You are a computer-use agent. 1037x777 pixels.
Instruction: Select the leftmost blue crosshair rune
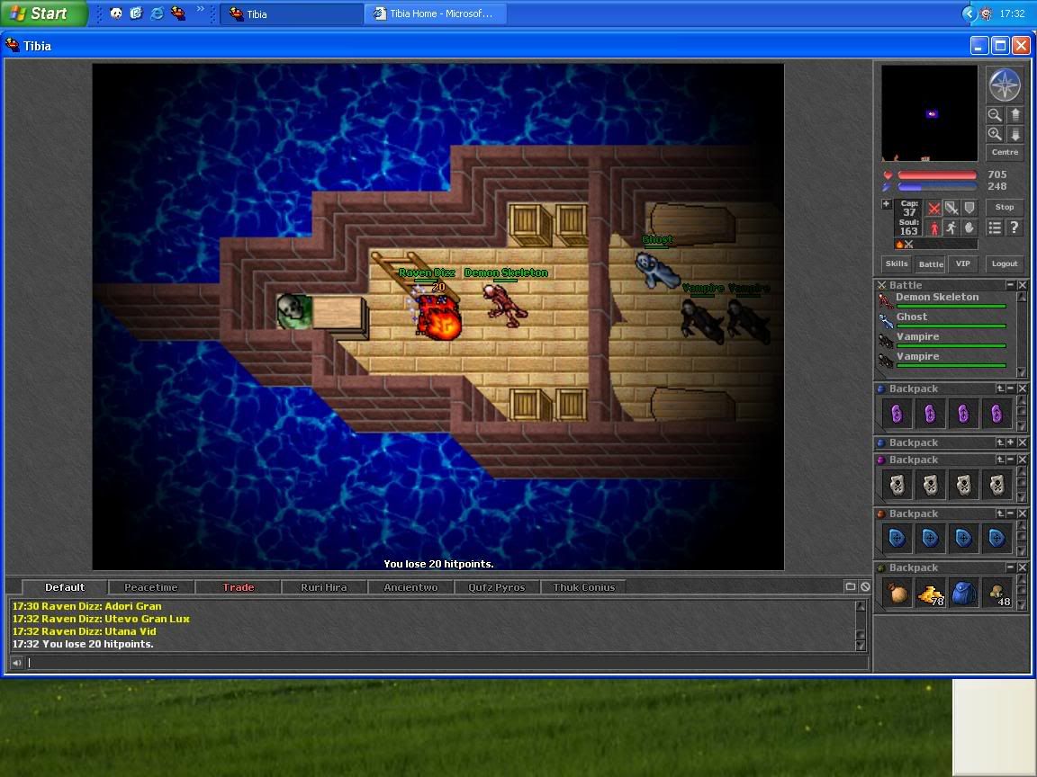click(x=897, y=538)
